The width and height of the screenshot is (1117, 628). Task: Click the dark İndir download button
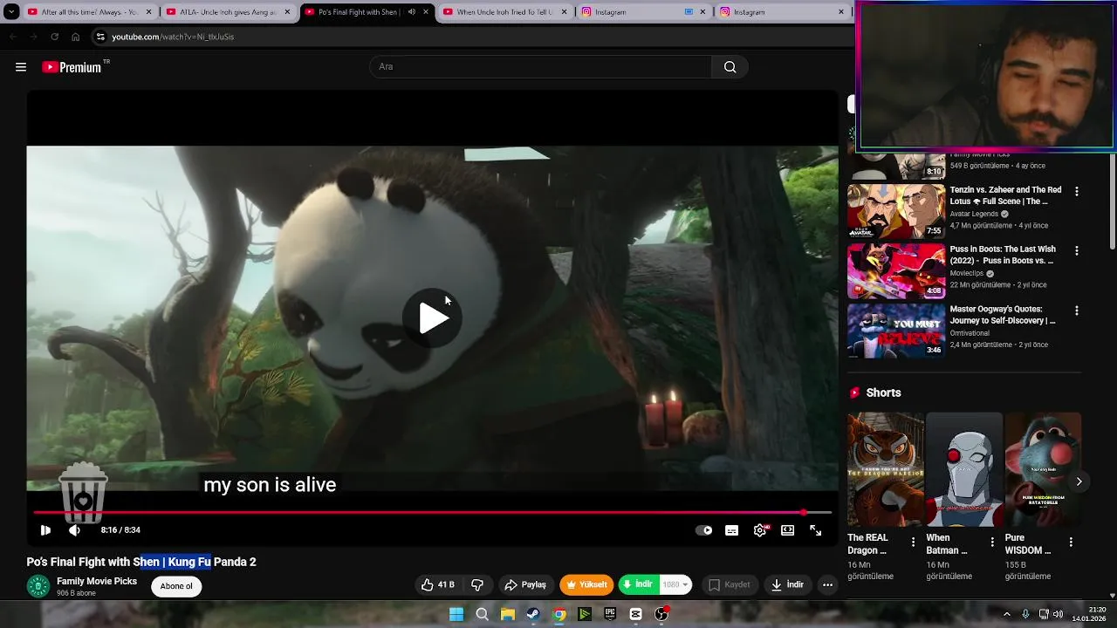click(787, 584)
